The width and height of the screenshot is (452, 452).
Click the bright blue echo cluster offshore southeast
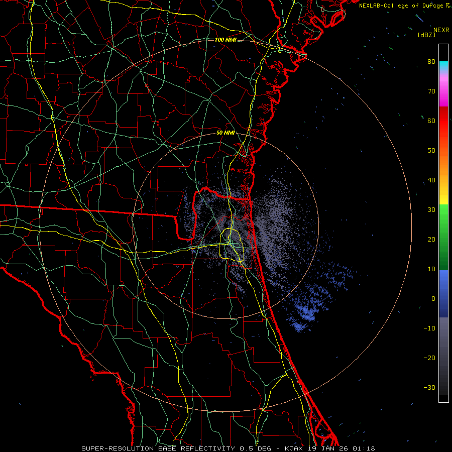[x=307, y=313]
